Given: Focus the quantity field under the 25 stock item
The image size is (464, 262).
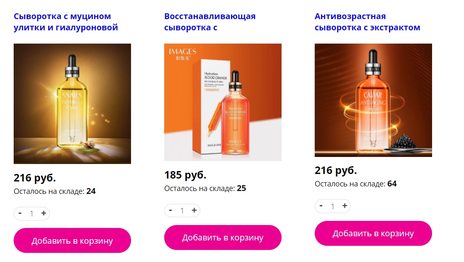Looking at the screenshot, I should click(182, 211).
